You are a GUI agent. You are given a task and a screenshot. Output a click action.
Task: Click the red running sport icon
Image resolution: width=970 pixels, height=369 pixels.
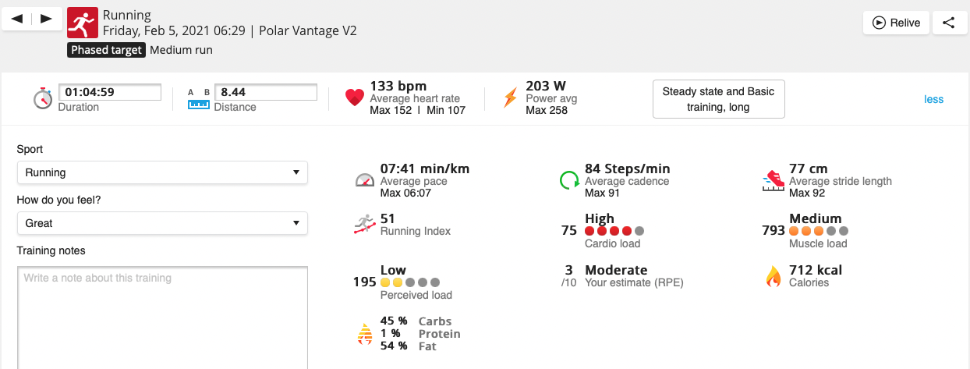click(x=82, y=23)
